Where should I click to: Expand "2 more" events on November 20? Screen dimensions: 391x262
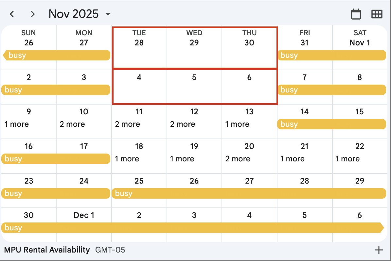coord(238,159)
